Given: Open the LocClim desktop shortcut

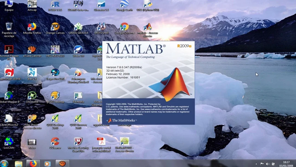Looking at the screenshot, I should click(x=9, y=143).
